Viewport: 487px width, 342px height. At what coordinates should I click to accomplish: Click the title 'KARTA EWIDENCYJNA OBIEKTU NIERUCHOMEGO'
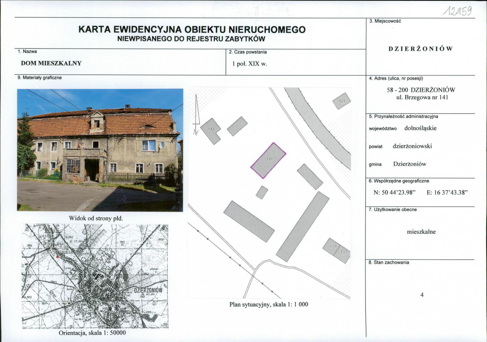coord(192,30)
